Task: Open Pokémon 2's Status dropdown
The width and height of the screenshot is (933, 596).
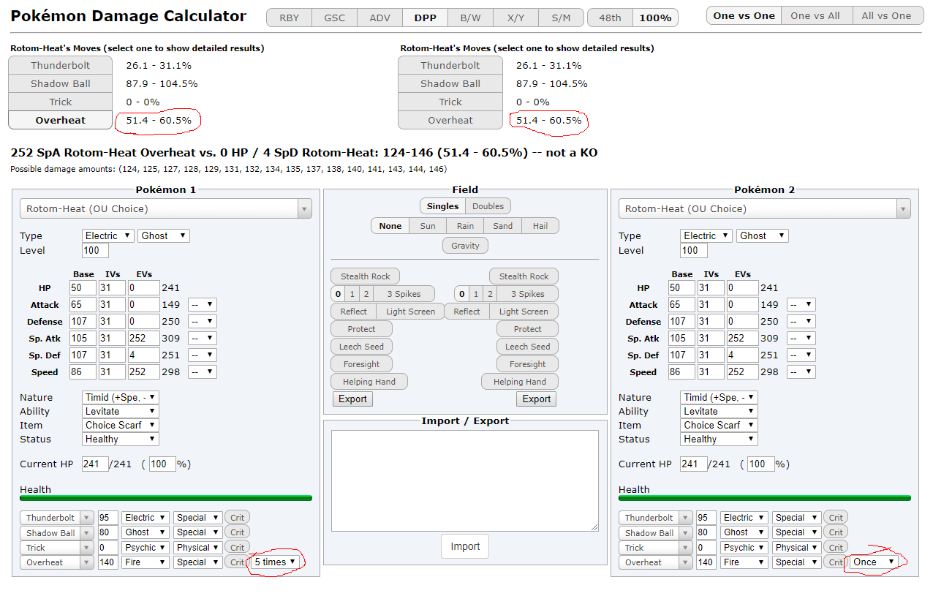Action: [719, 439]
